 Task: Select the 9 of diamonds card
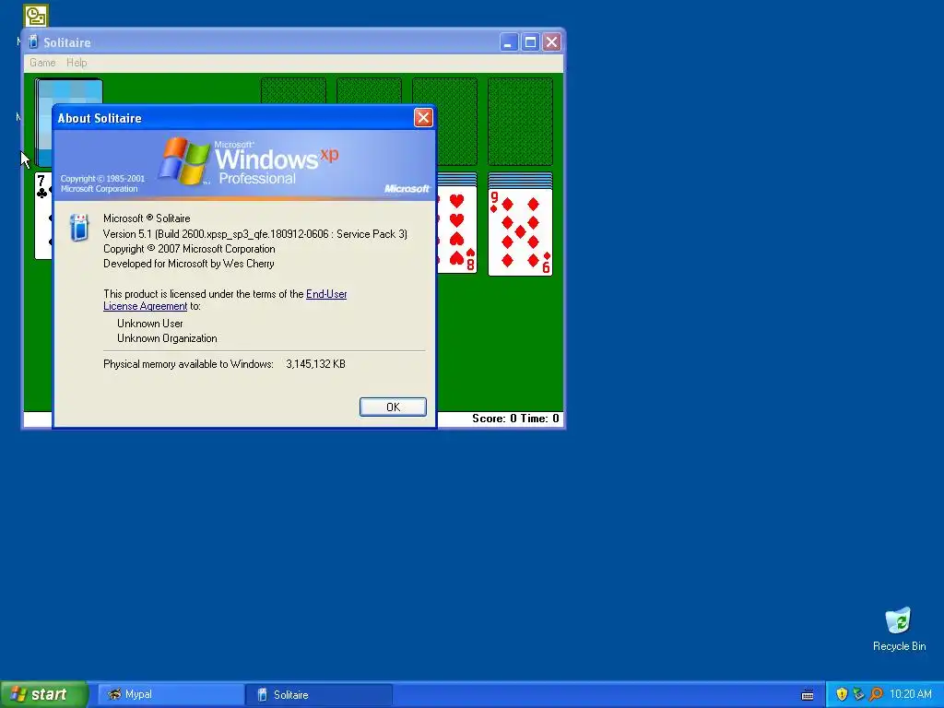(x=520, y=231)
